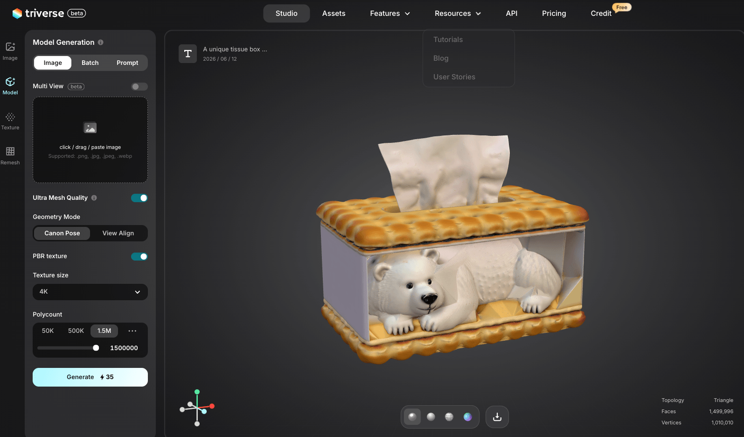Click the 3D axis orientation gizmo
This screenshot has width=744, height=437.
click(197, 408)
